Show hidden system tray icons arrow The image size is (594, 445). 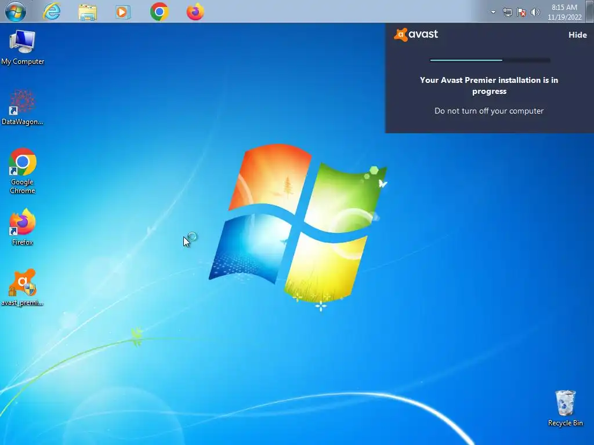(493, 12)
